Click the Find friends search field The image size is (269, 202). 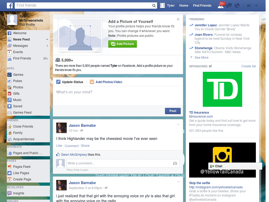coord(84,6)
